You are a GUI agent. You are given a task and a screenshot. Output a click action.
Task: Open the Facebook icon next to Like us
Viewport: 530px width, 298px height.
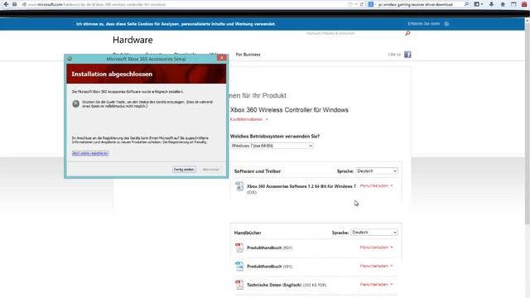point(407,55)
